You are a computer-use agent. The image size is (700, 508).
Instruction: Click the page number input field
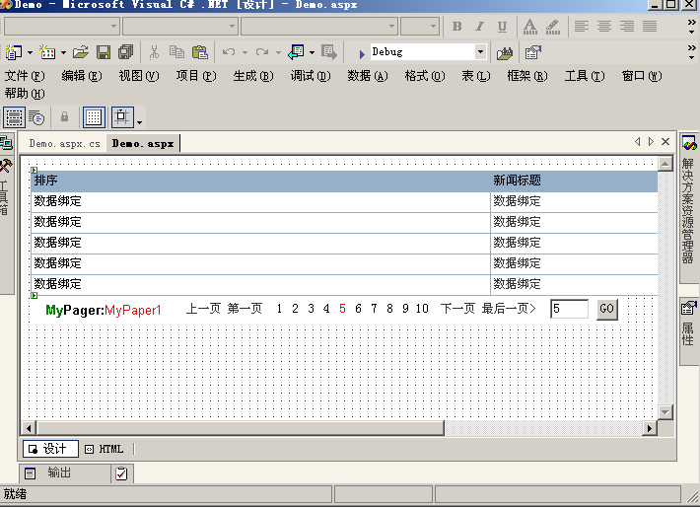(569, 309)
